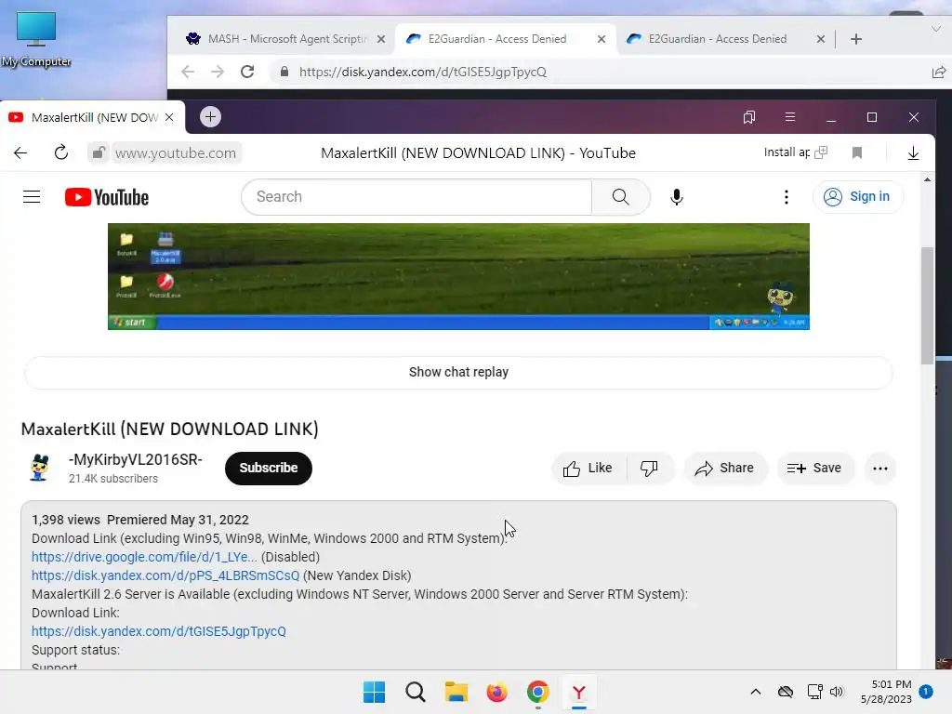This screenshot has height=714, width=952.
Task: Open Windows taskbar Search
Action: (x=416, y=692)
